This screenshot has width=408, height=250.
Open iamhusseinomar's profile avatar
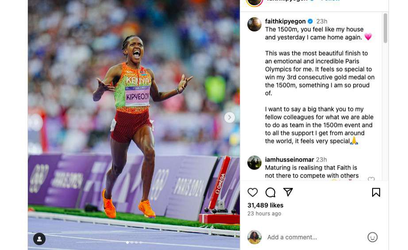[254, 162]
